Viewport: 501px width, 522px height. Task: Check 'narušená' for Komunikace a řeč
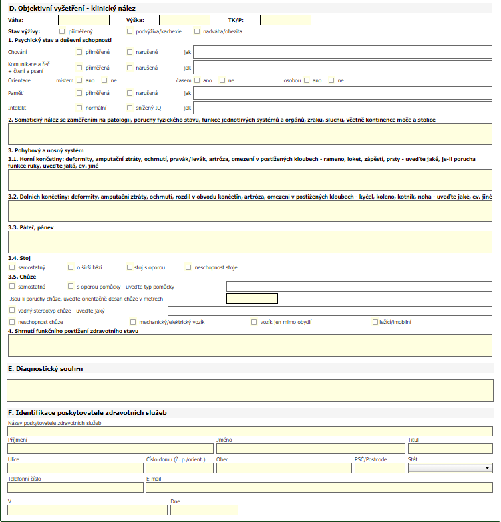[x=130, y=68]
